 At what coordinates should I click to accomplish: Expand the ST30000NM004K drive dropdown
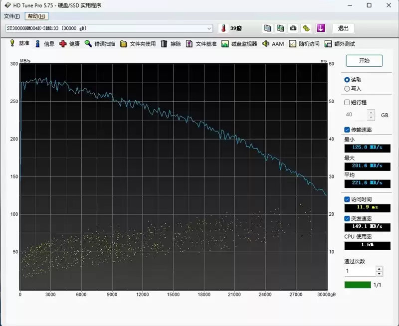point(209,28)
